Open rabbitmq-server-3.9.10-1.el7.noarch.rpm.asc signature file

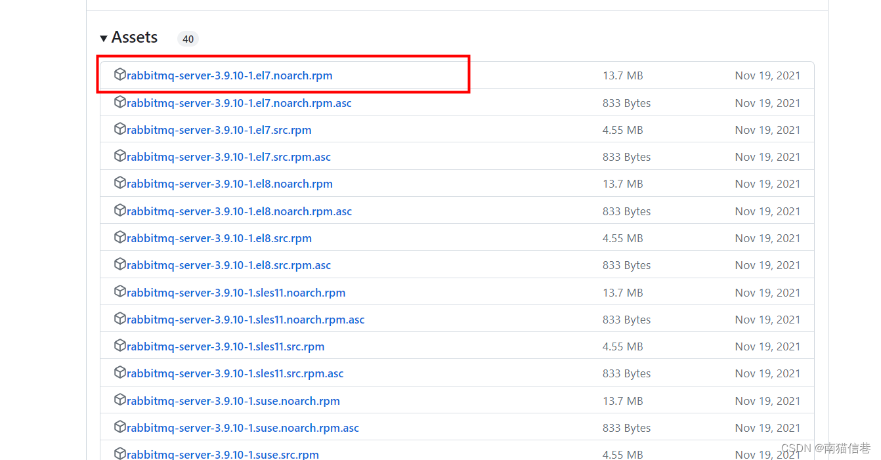point(238,102)
